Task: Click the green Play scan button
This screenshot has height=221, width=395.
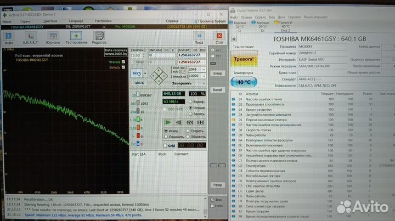Action: pos(168,122)
